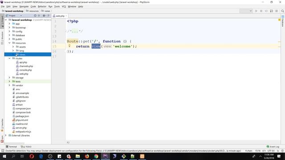Expand the config folder

(x=9, y=31)
